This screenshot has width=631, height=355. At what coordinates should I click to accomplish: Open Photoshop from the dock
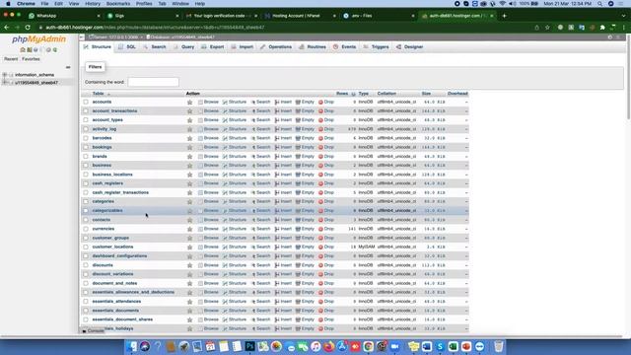click(x=249, y=346)
